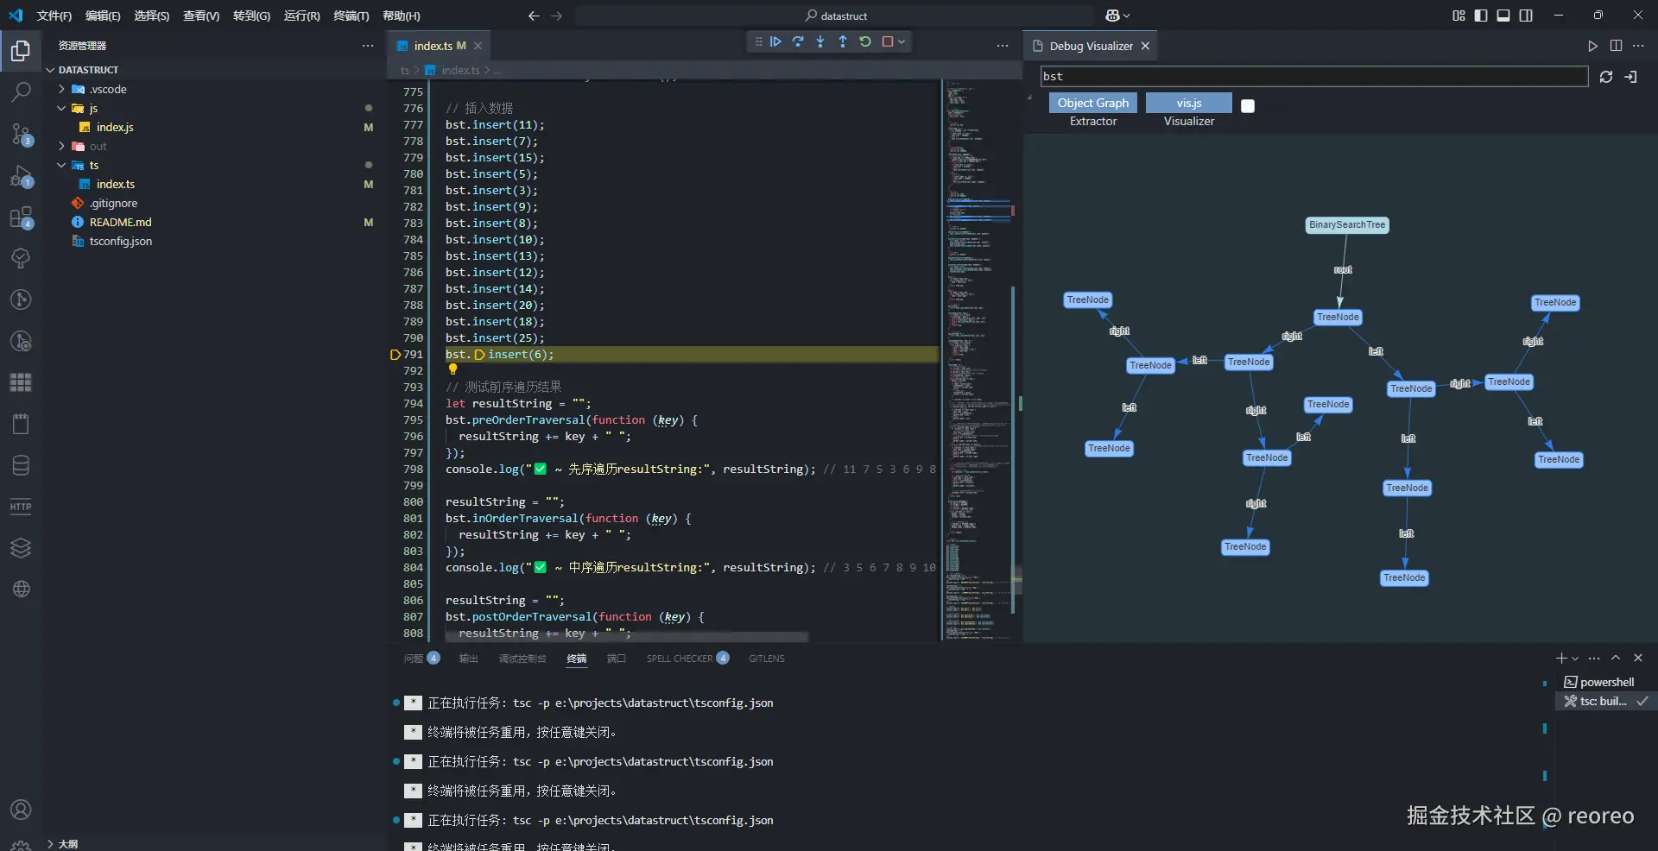
Task: Click the Step Out debug icon
Action: 843,41
